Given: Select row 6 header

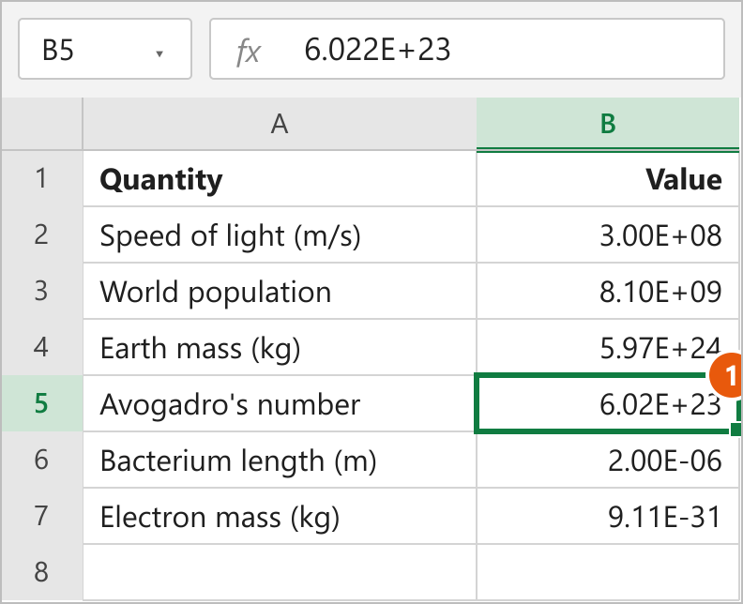Looking at the screenshot, I should click(x=41, y=460).
